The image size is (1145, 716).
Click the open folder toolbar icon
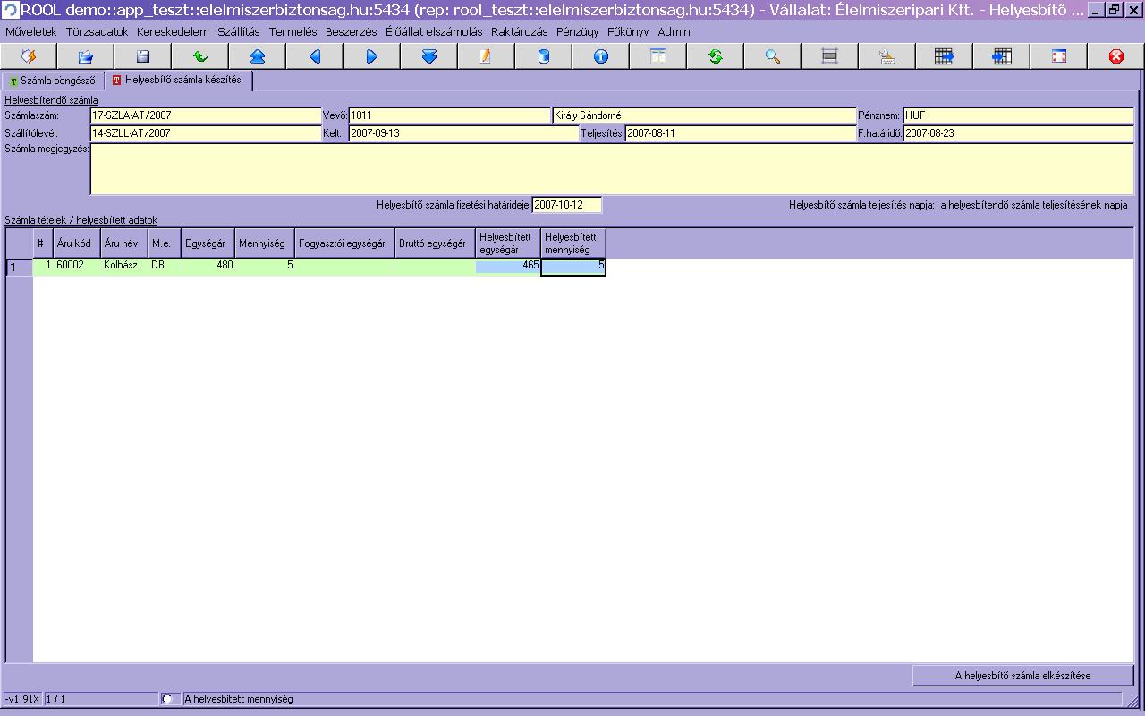(85, 56)
